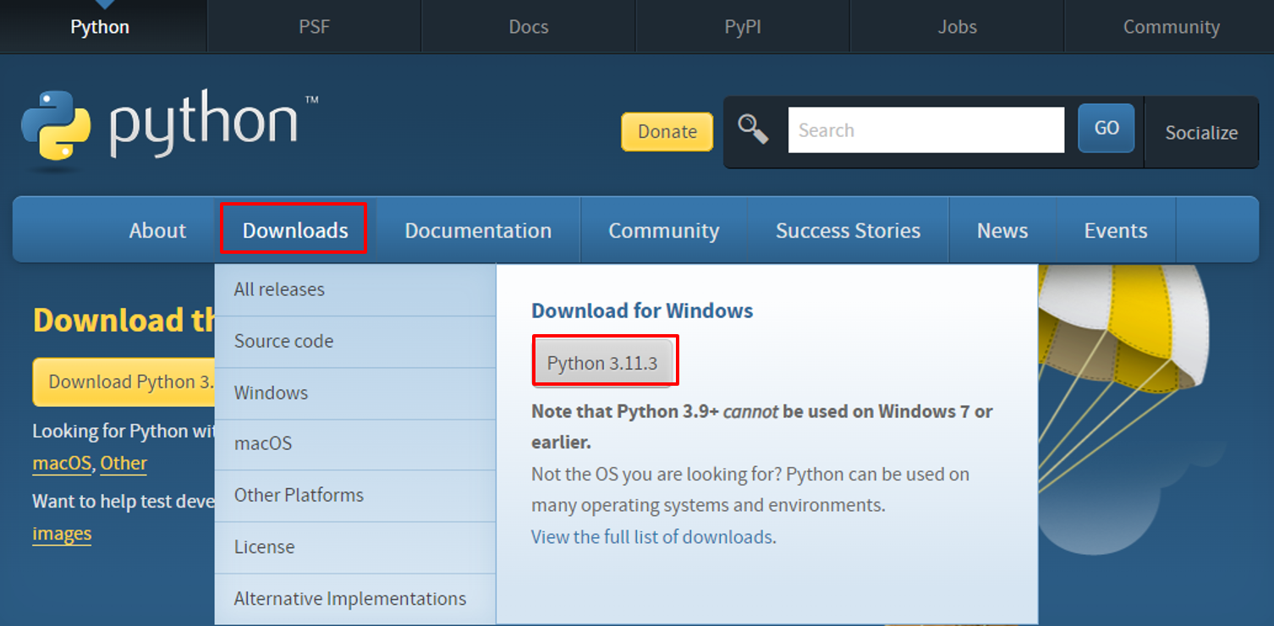Open the Socialize menu

tap(1201, 133)
